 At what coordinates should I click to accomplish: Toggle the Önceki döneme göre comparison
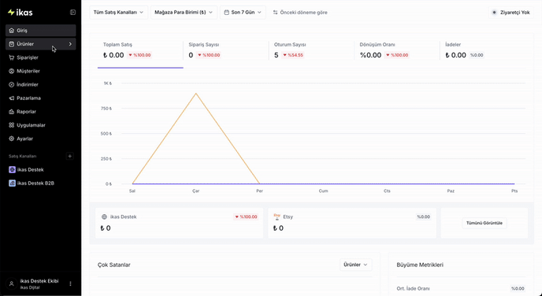click(x=299, y=13)
